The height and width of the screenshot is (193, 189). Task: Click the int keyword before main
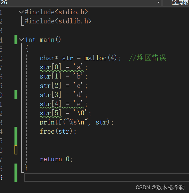click(30, 40)
